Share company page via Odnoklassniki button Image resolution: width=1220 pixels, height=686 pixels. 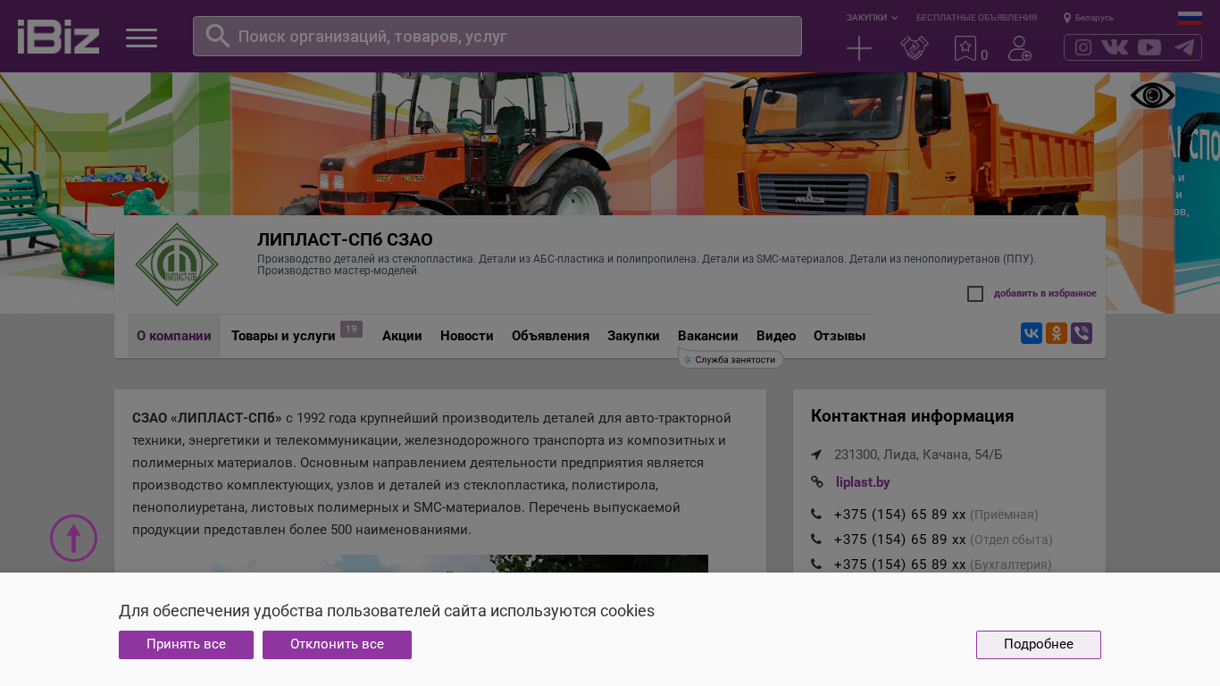pyautogui.click(x=1057, y=333)
